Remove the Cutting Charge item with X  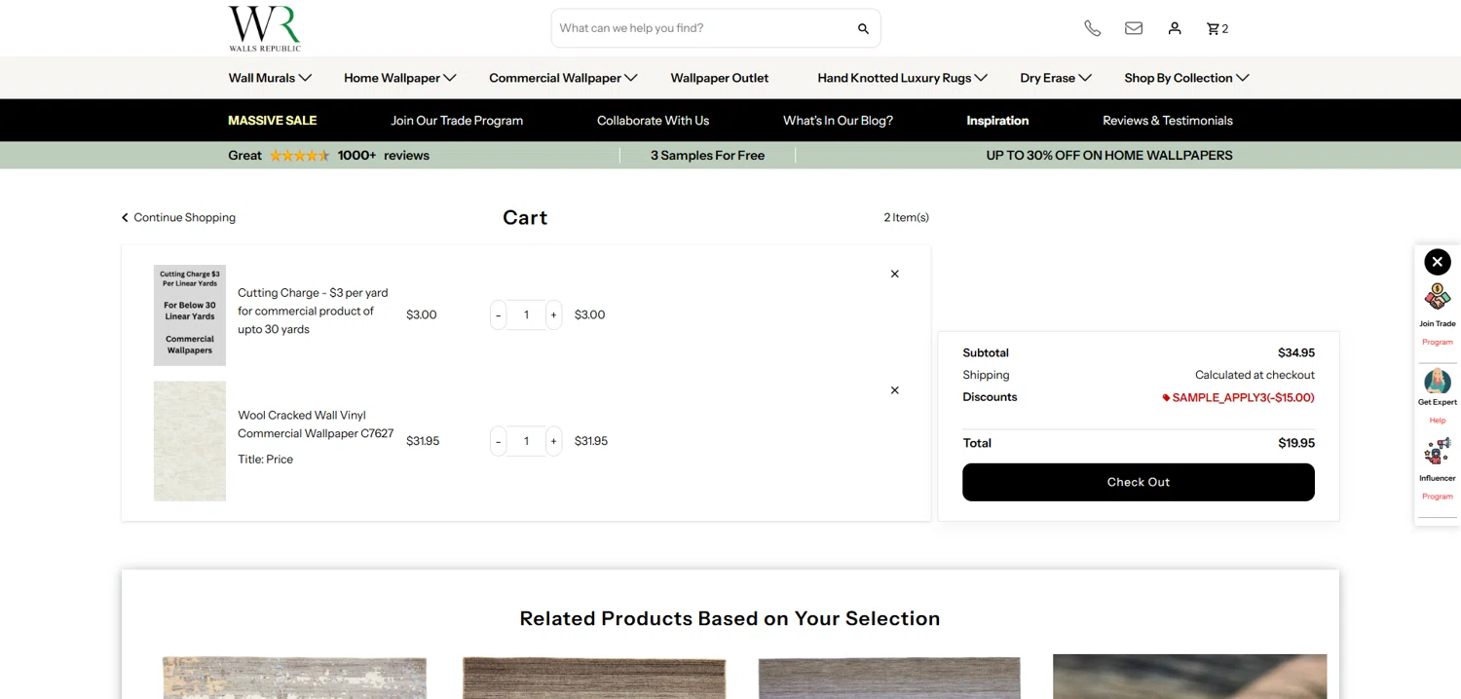coord(895,274)
